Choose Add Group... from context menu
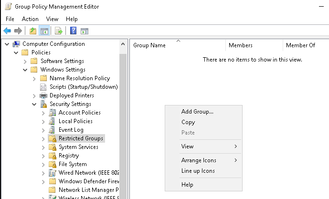This screenshot has height=199, width=329. pyautogui.click(x=203, y=112)
